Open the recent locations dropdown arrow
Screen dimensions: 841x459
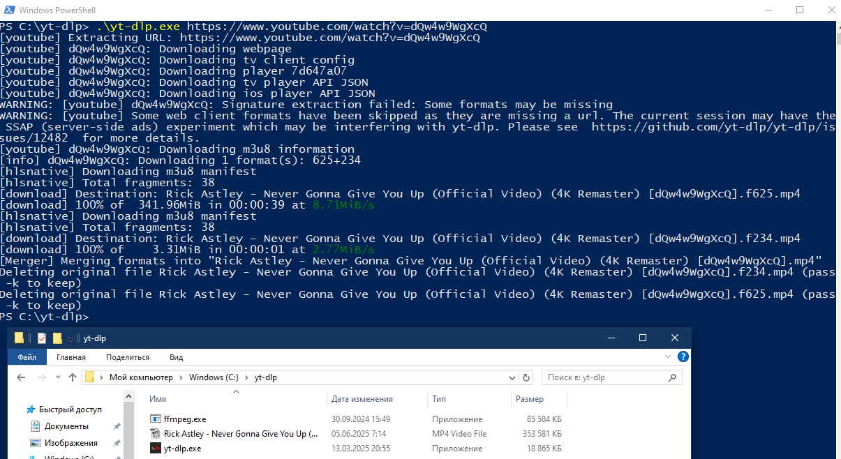click(x=59, y=377)
